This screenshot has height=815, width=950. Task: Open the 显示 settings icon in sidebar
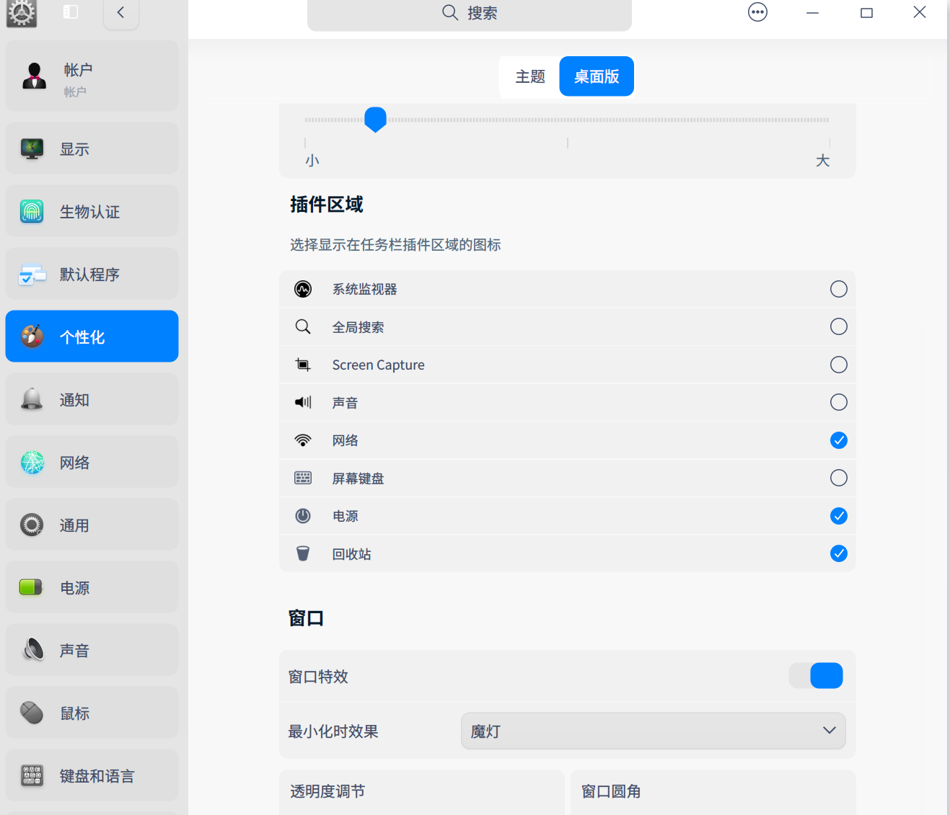(32, 148)
